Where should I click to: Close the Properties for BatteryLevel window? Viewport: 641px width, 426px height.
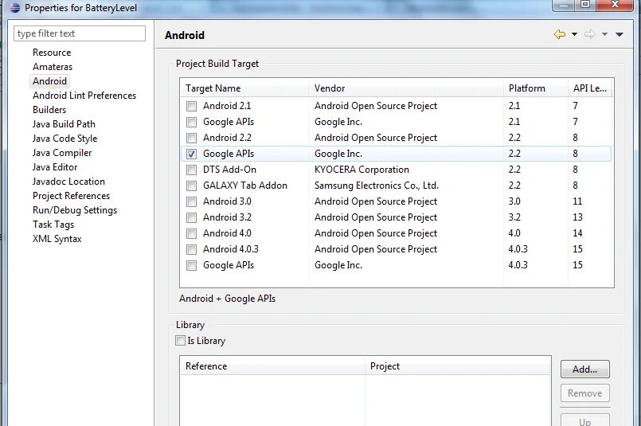(614, 5)
